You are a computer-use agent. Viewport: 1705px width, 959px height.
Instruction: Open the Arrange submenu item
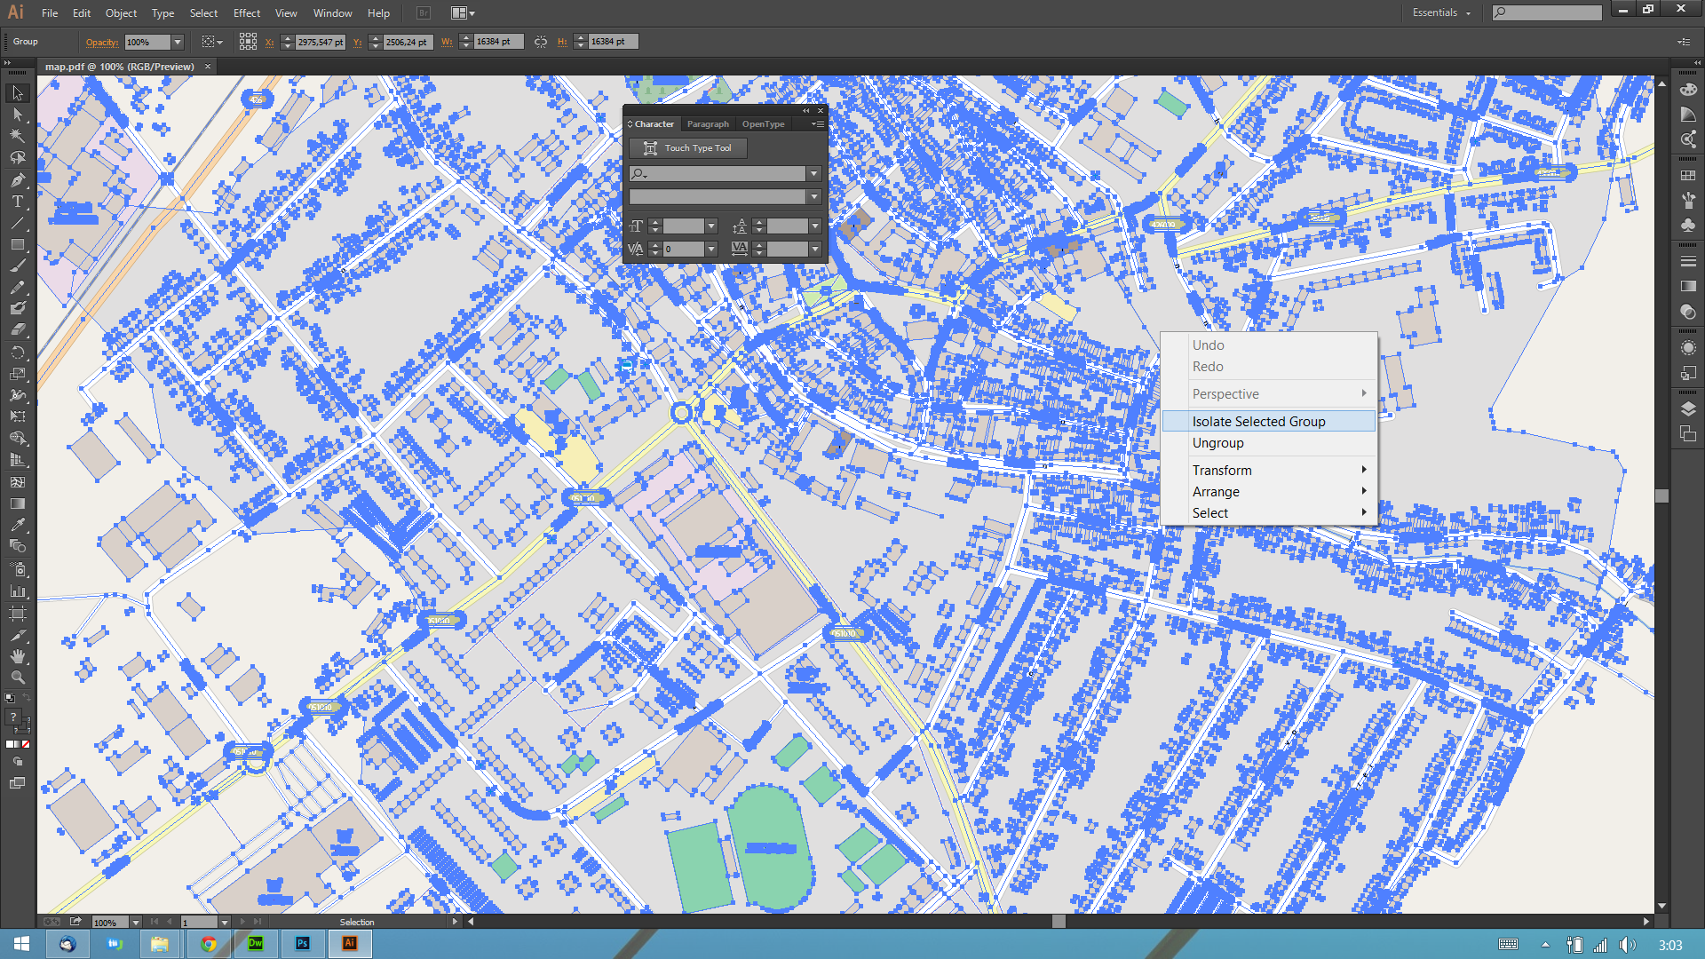[x=1269, y=492]
